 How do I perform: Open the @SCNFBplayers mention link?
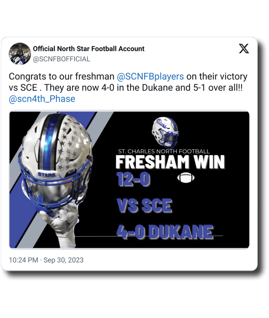150,76
